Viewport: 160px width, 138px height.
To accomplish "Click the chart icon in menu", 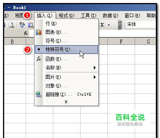I will (x=39, y=32).
